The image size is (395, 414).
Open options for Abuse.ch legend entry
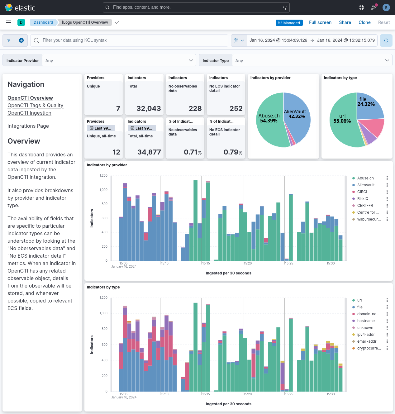point(387,178)
